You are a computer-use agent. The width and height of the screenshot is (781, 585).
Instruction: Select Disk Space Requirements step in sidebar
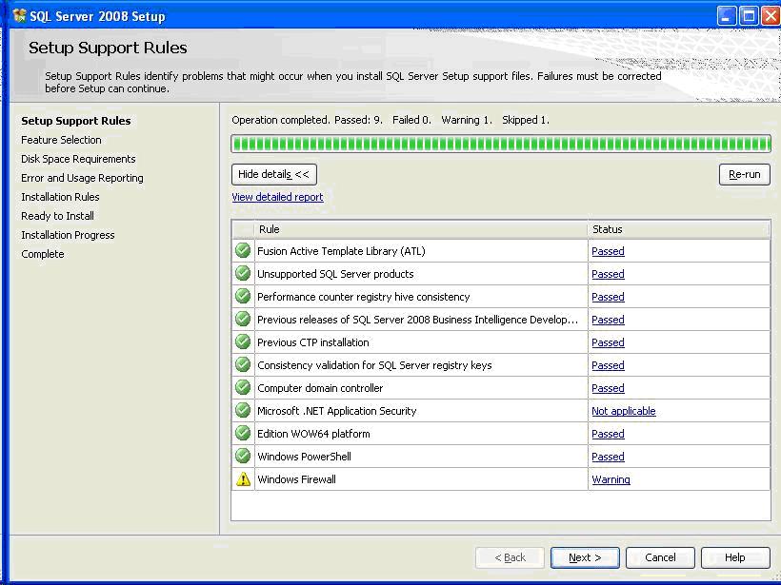pyautogui.click(x=78, y=159)
